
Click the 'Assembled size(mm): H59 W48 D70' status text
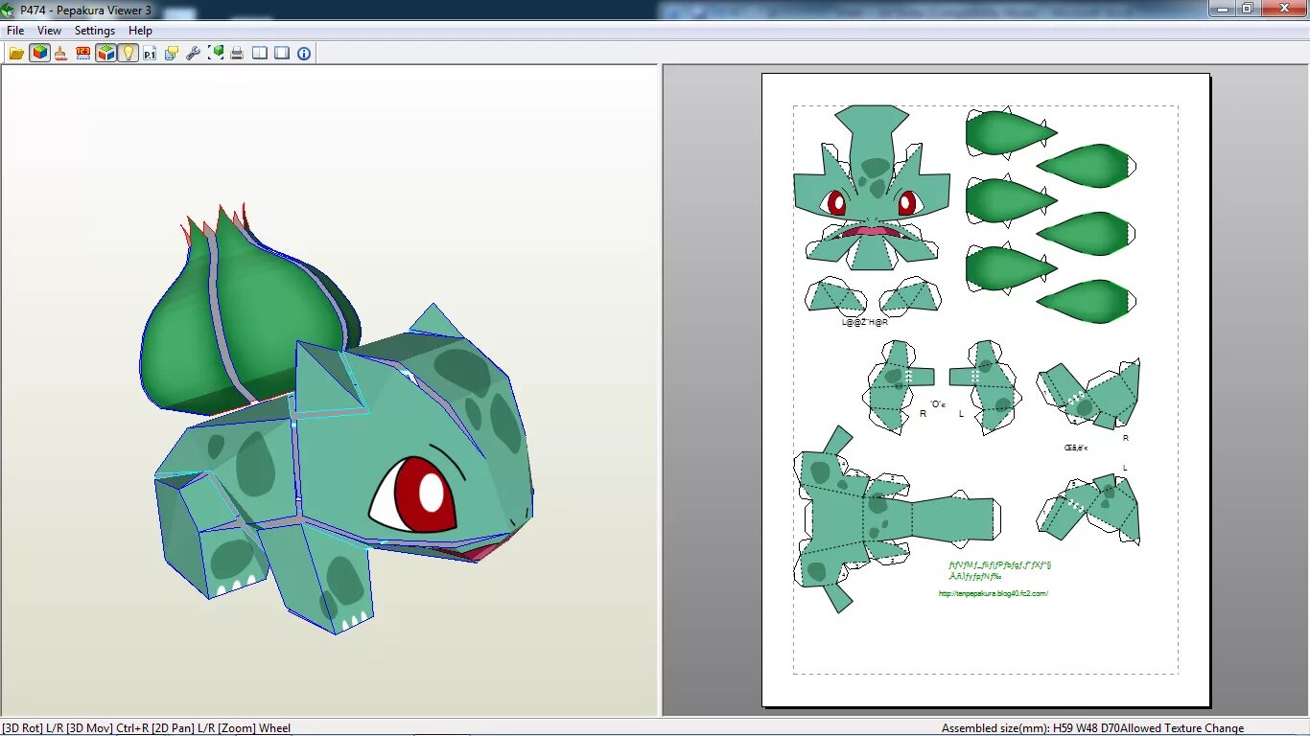click(x=1031, y=728)
